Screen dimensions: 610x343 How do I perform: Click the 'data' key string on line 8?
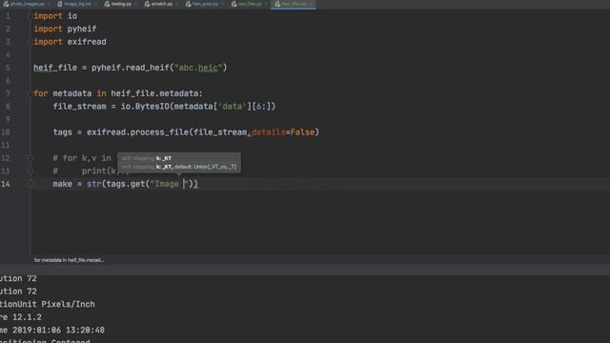[x=232, y=106]
